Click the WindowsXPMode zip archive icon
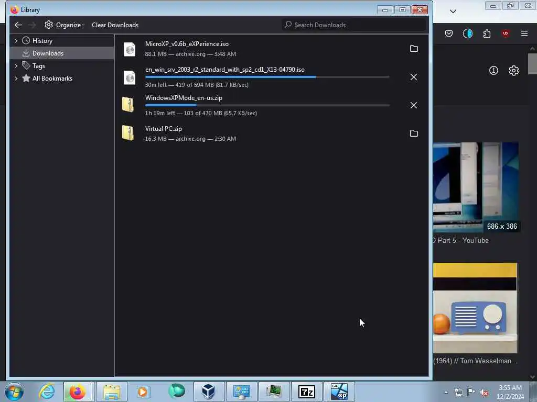Image resolution: width=537 pixels, height=402 pixels. 128,105
